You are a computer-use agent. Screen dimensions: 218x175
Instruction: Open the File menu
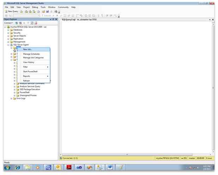(x=6, y=7)
